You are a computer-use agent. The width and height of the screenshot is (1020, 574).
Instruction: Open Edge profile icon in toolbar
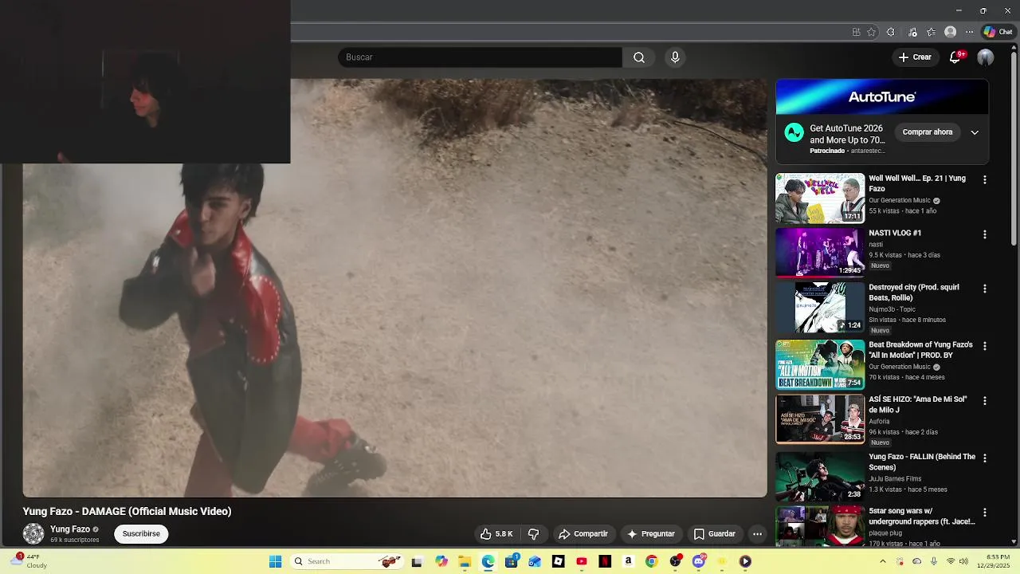point(950,32)
